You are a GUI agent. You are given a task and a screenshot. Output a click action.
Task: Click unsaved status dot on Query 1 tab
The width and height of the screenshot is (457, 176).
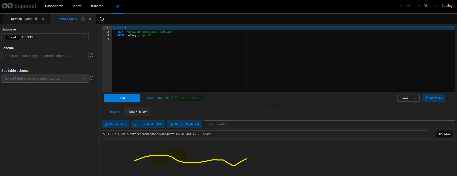point(36,19)
